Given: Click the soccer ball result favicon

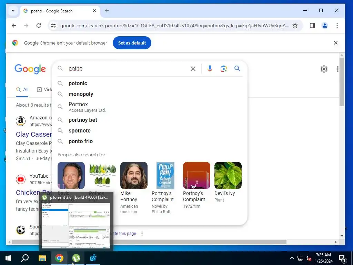Looking at the screenshot, I should point(20,230).
